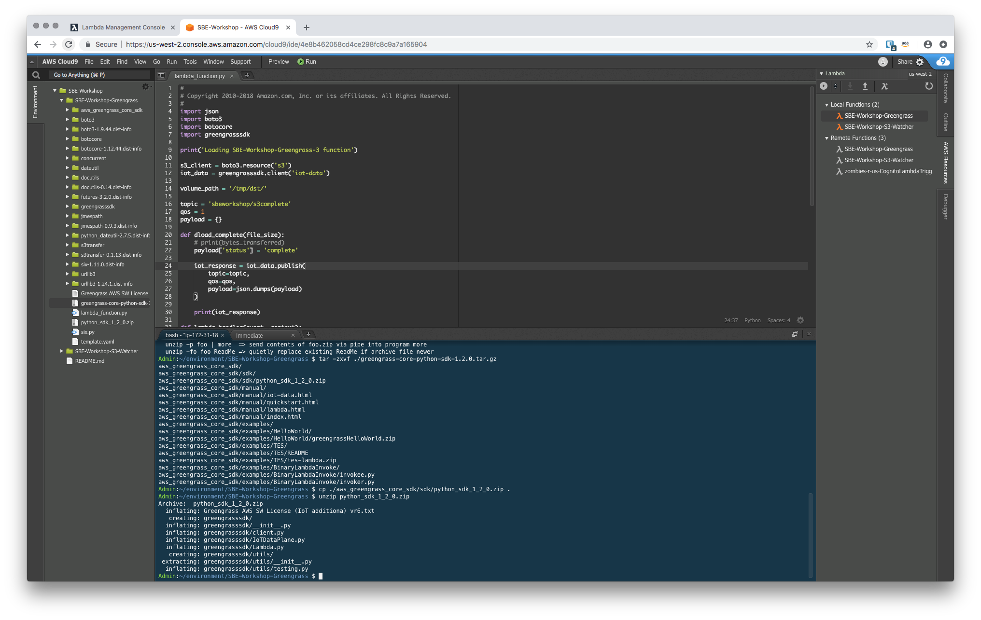Open the Support menu
The height and width of the screenshot is (620, 981).
tap(240, 62)
